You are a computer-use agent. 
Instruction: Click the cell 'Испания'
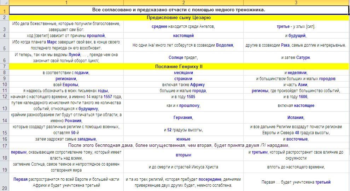click(x=296, y=118)
